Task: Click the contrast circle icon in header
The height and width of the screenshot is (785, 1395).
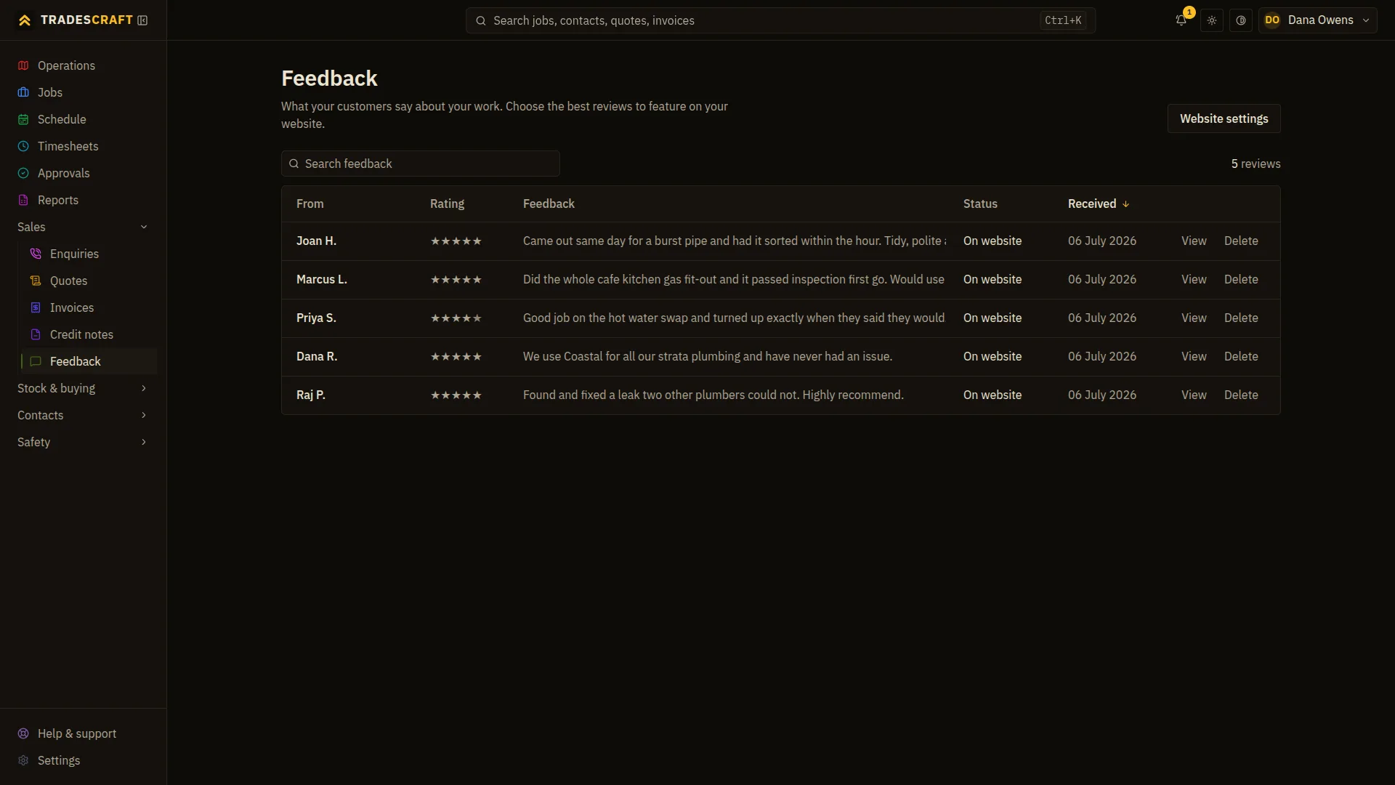Action: coord(1241,20)
